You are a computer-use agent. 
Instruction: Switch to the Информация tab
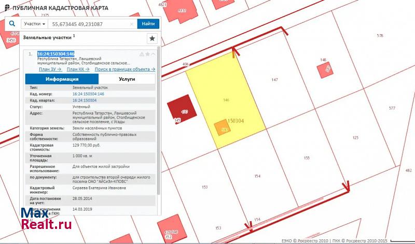tap(62, 79)
